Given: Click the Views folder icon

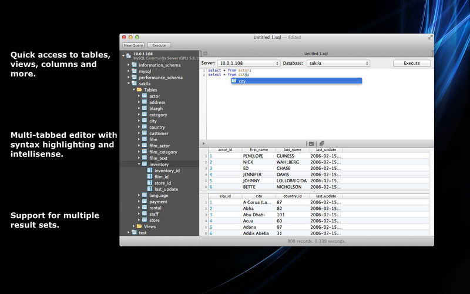Looking at the screenshot, I should pyautogui.click(x=139, y=226).
